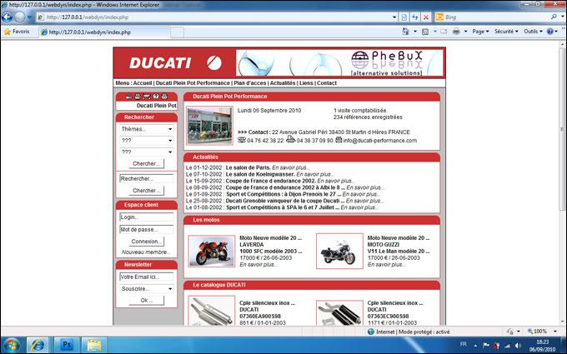
Task: Click the Login input field
Action: 146,217
